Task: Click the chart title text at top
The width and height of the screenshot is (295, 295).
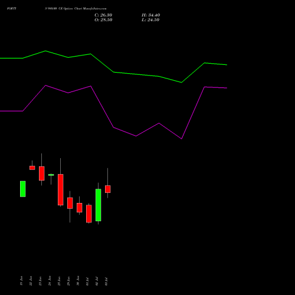Action: (57, 9)
